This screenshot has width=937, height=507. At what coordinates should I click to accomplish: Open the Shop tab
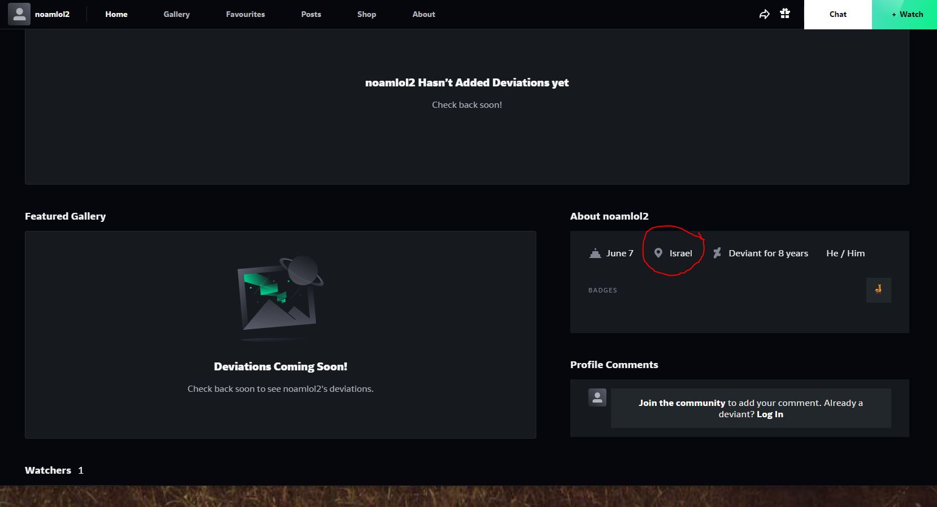pos(367,14)
